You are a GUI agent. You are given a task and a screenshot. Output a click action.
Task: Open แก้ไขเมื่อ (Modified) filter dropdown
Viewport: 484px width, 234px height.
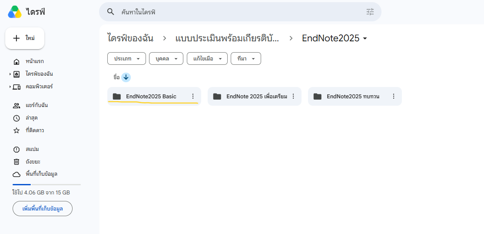point(207,59)
